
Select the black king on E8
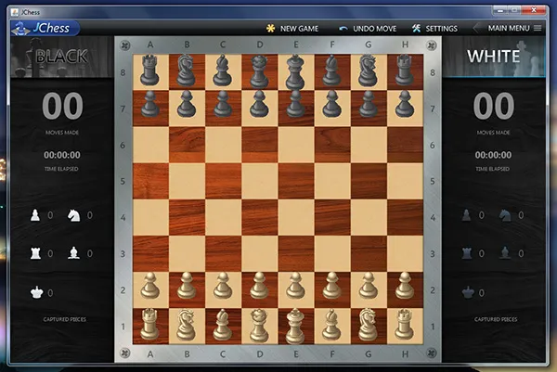[x=296, y=71]
